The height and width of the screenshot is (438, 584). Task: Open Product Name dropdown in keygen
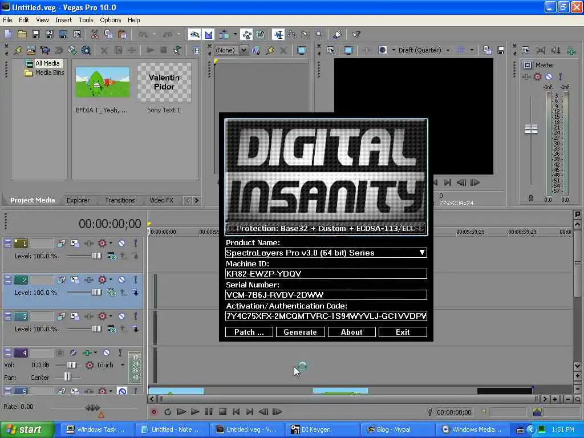coord(421,253)
